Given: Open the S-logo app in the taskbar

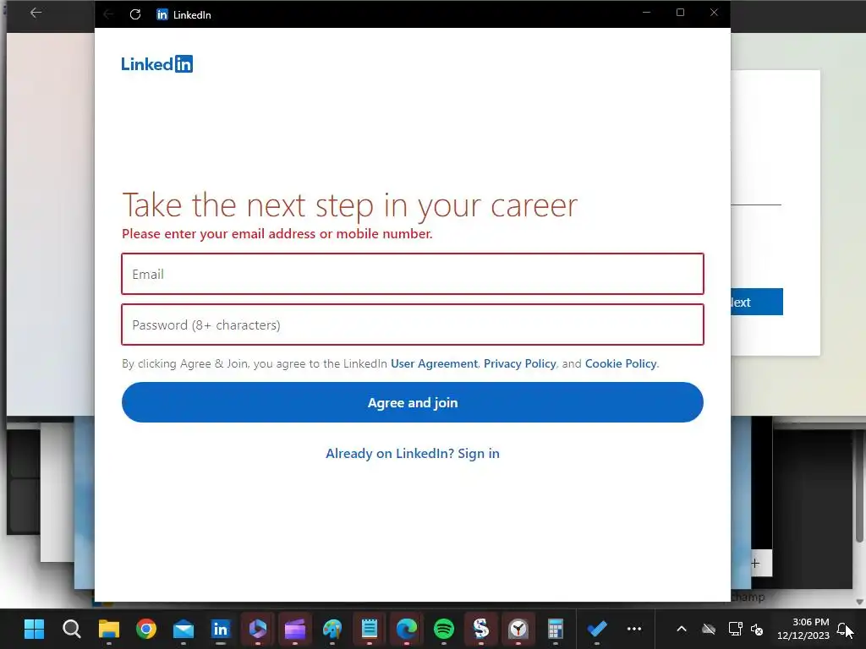Looking at the screenshot, I should [481, 629].
